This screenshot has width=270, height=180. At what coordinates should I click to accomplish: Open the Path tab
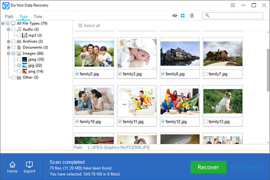[x=9, y=17]
